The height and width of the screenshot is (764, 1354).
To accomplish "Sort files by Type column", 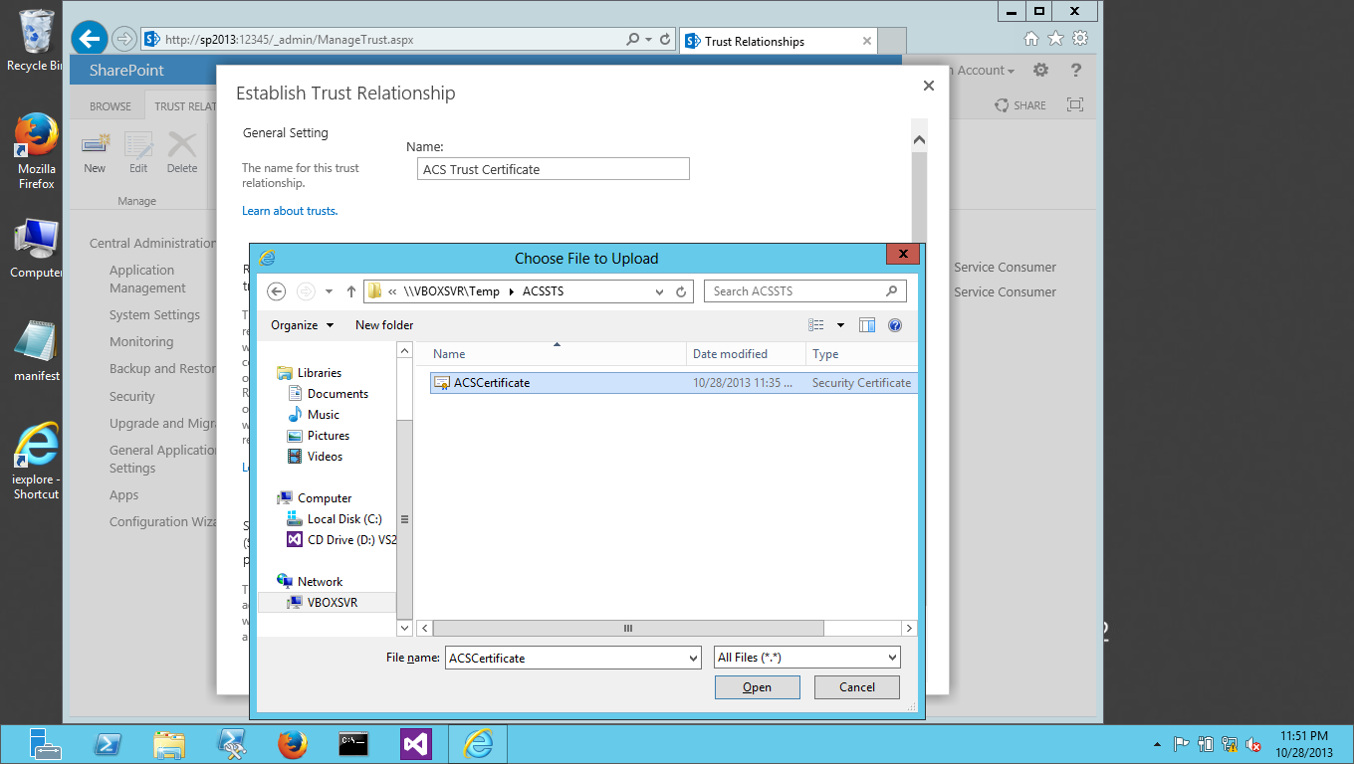I will click(861, 354).
